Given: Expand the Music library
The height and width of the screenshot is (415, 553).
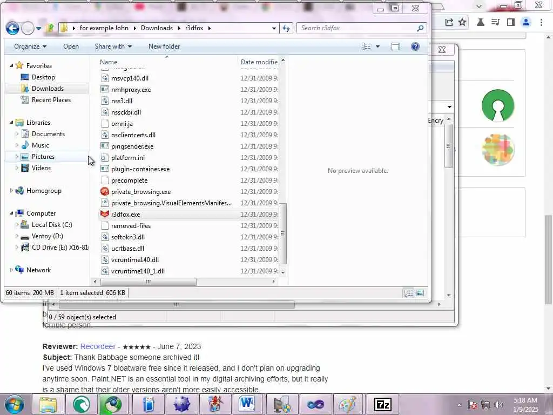Looking at the screenshot, I should [x=17, y=145].
